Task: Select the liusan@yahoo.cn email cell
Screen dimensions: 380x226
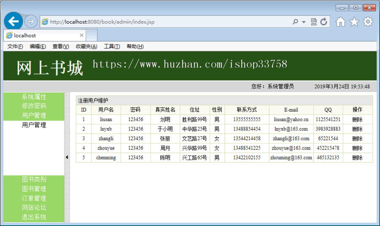Action: (291, 120)
